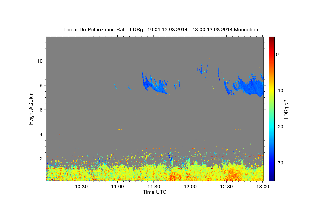Click the '11:00' time tick label
This screenshot has width=326, height=217.
point(118,187)
